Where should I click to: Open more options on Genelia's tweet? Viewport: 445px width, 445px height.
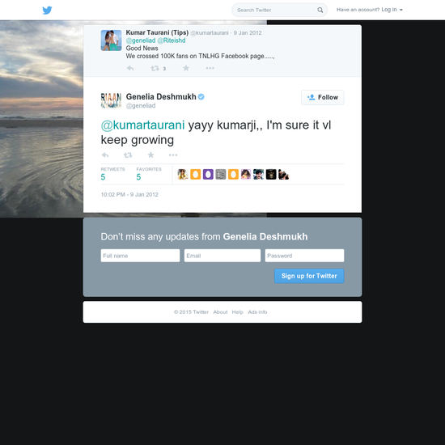tap(173, 155)
